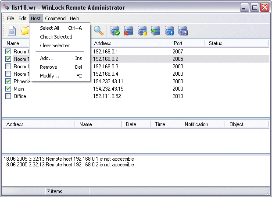Click the server icon with green arrow
The height and width of the screenshot is (197, 272).
[156, 31]
